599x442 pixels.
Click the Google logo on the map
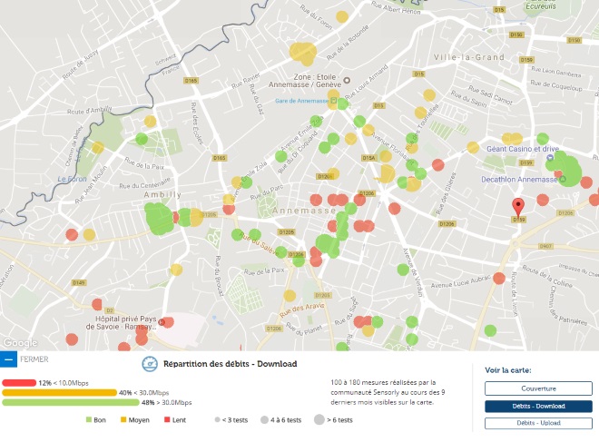tap(19, 343)
